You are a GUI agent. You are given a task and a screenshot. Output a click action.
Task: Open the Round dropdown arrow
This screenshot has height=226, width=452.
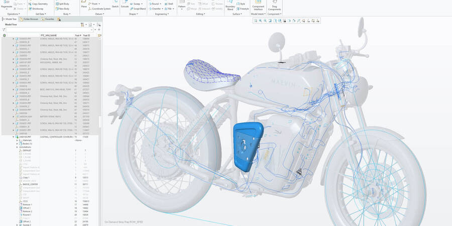coord(161,4)
